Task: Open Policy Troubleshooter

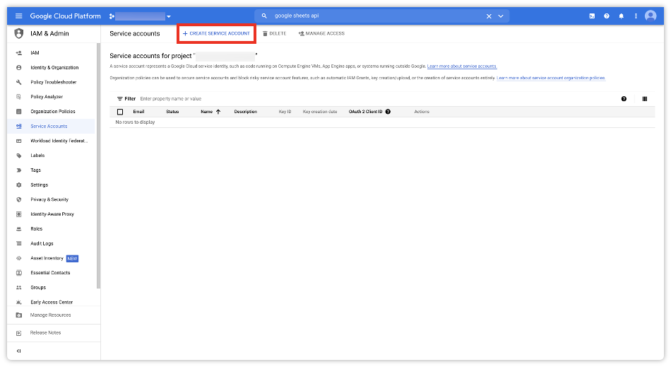Action: pos(54,82)
